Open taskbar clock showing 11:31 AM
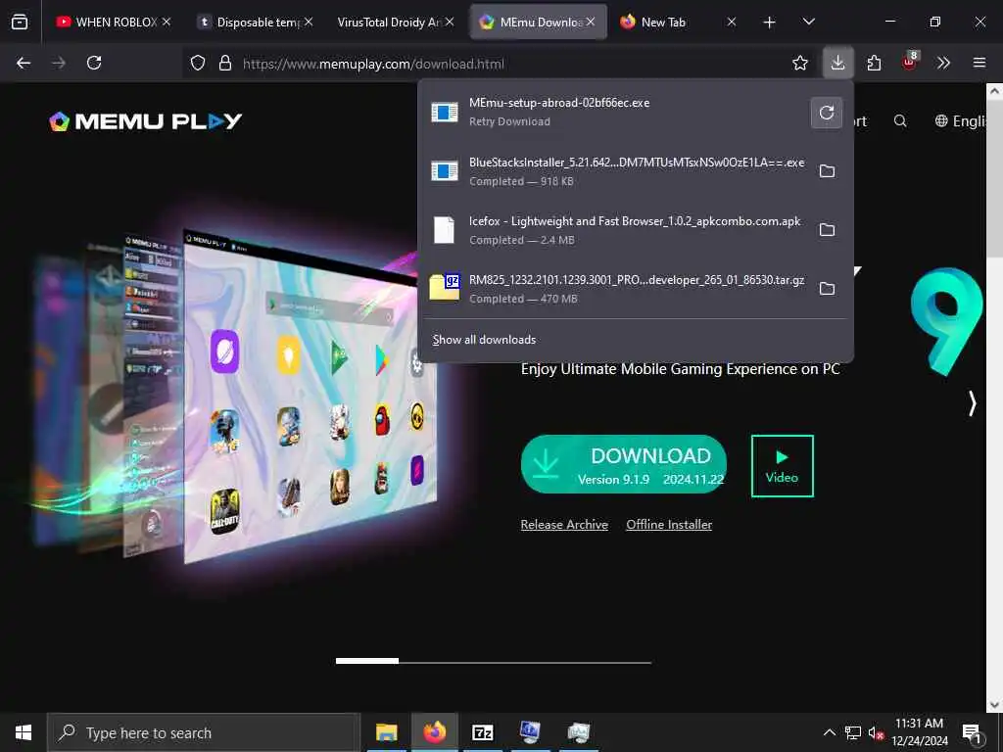 919,732
